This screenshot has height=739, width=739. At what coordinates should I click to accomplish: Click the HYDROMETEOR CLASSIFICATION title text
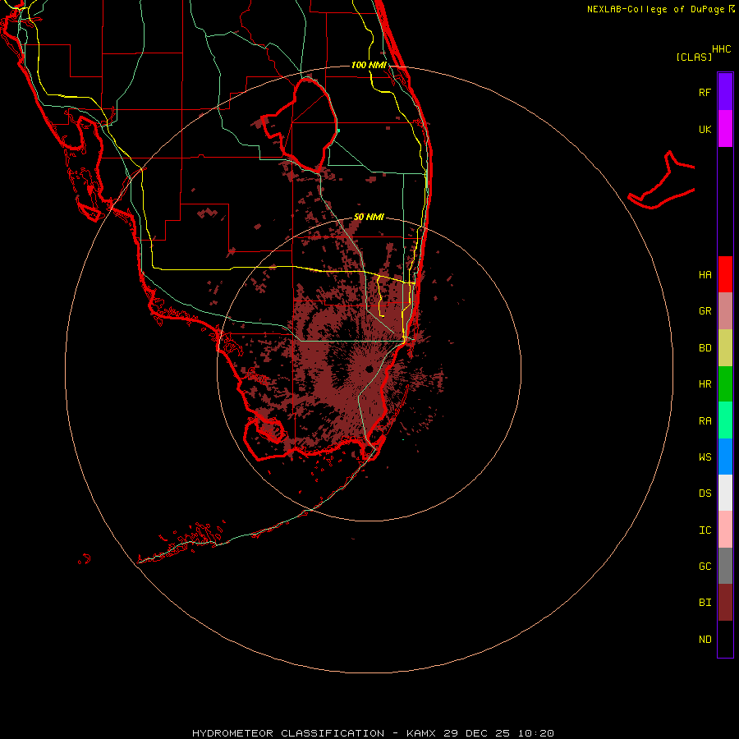click(288, 733)
